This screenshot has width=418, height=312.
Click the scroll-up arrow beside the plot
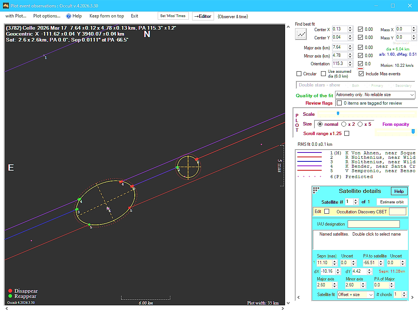point(288,27)
